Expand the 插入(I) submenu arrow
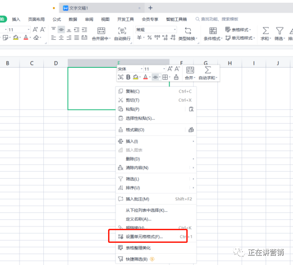293x265 pixels. 194,142
